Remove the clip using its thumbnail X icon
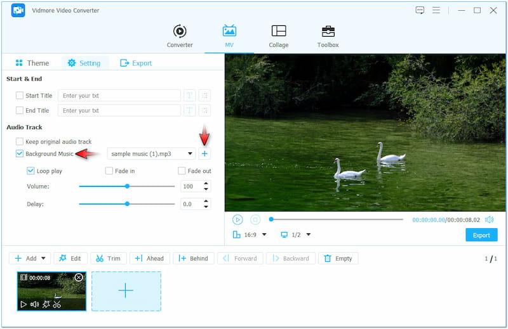Viewport: 508px width, 329px height. [79, 278]
